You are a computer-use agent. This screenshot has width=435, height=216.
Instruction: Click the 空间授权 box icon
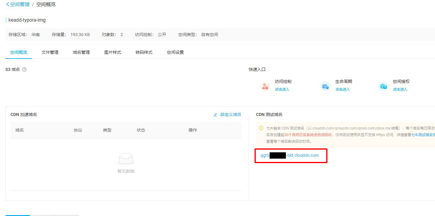[383, 87]
